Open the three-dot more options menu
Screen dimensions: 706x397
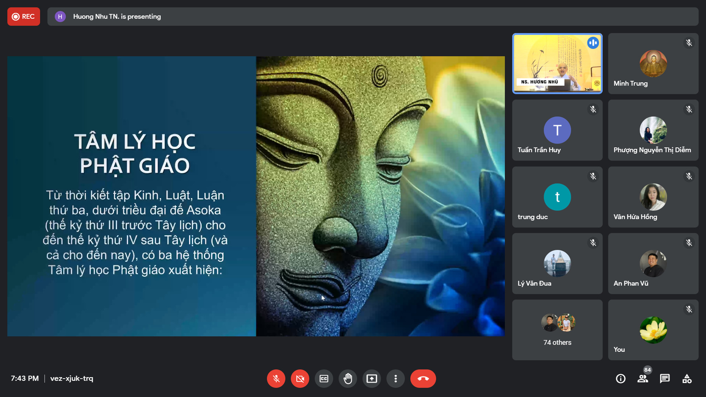pyautogui.click(x=396, y=379)
